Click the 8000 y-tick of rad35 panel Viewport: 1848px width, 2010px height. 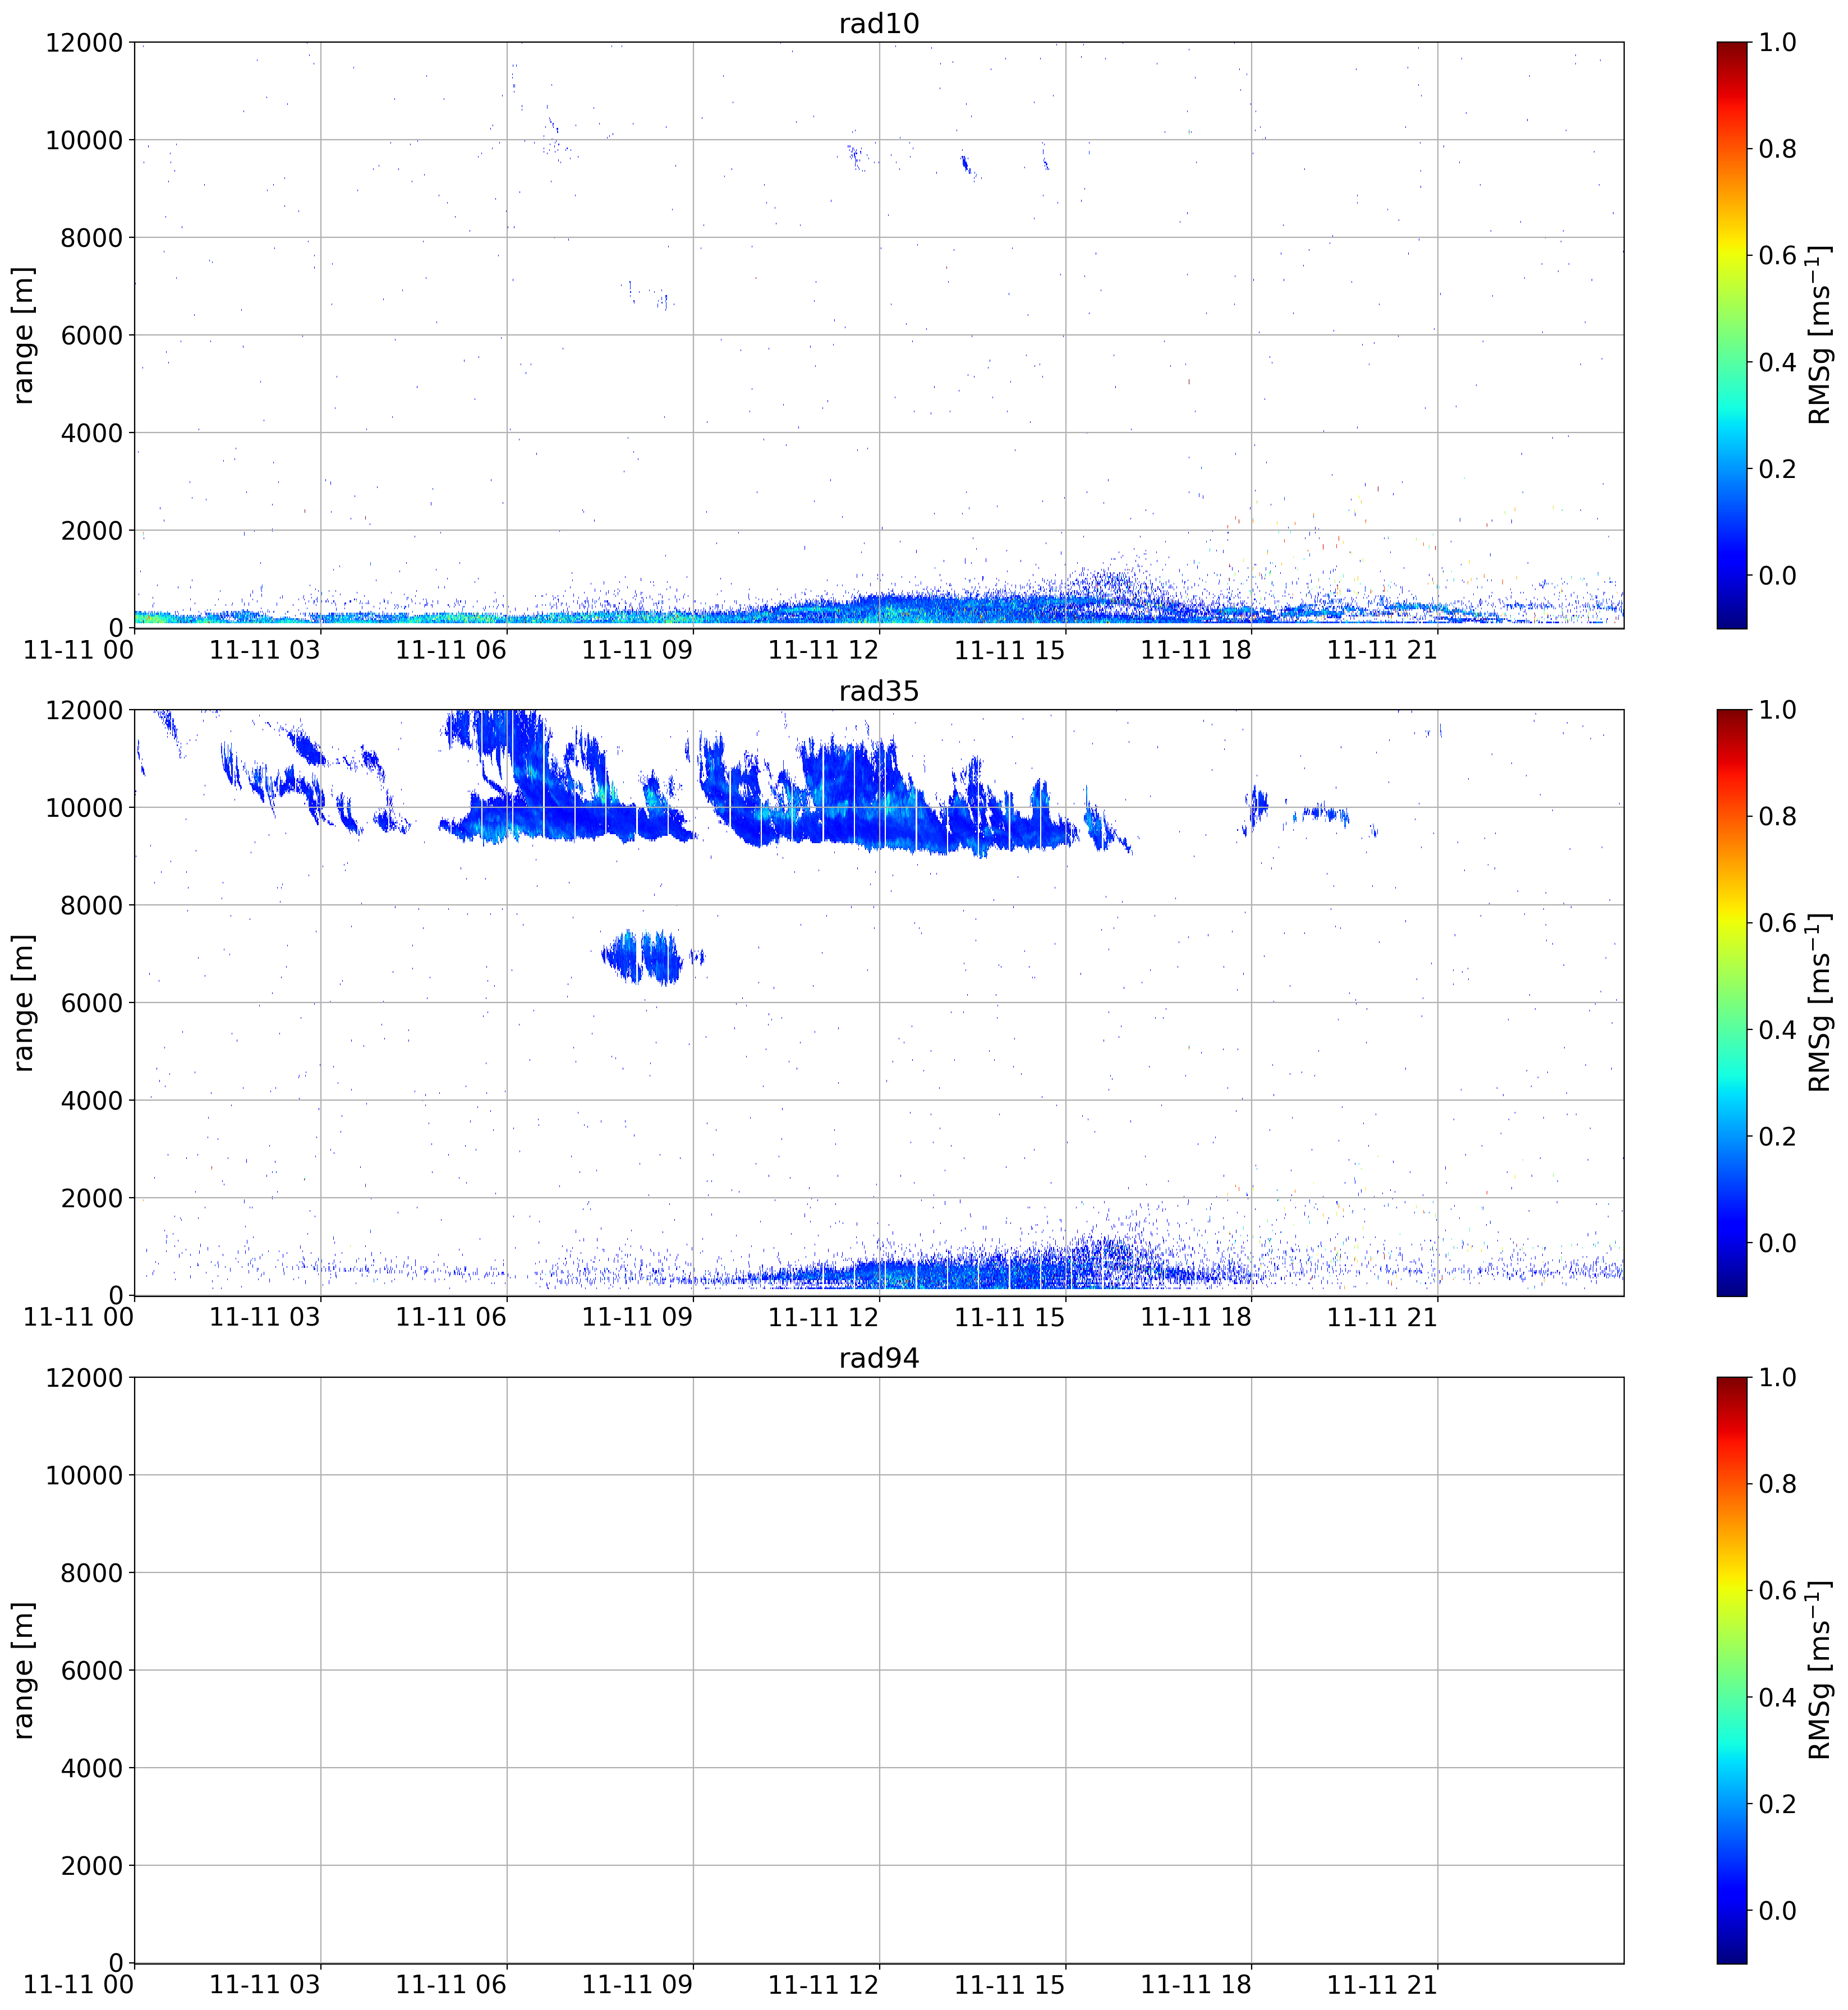pyautogui.click(x=92, y=905)
